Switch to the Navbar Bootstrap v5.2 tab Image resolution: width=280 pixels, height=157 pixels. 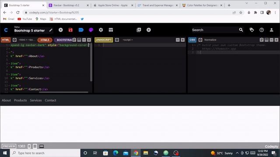click(69, 5)
